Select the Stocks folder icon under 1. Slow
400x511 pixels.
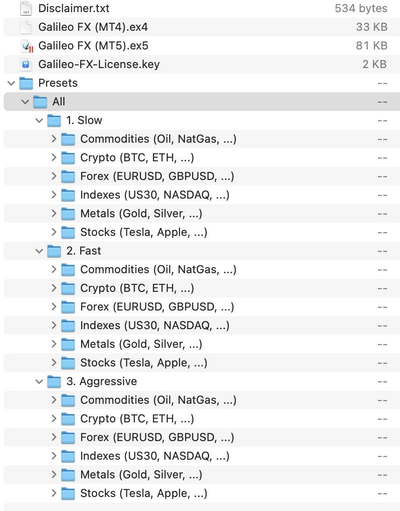click(x=68, y=232)
